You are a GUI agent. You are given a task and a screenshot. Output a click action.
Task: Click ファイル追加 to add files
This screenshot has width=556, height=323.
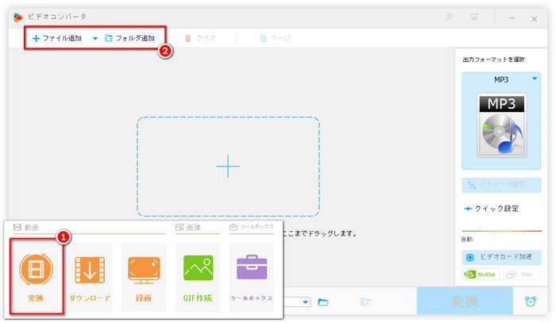(x=57, y=37)
